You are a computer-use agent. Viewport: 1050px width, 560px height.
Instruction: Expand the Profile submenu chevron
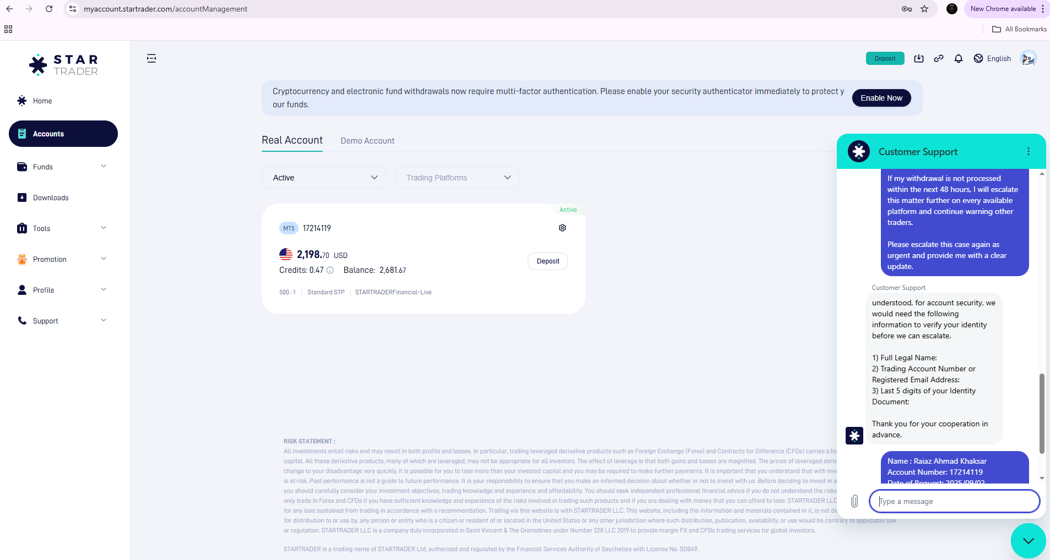click(104, 289)
